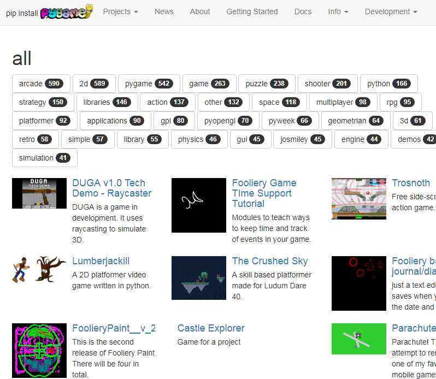Click the pygame logo in navbar

[x=66, y=11]
